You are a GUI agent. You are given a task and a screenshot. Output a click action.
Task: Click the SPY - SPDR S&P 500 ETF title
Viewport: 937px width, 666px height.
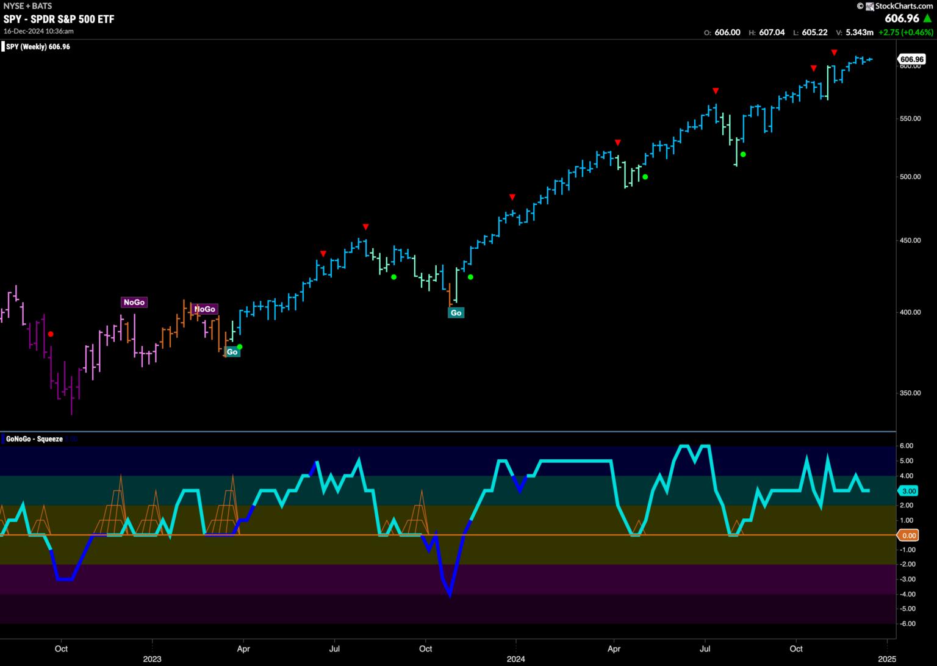(x=59, y=19)
